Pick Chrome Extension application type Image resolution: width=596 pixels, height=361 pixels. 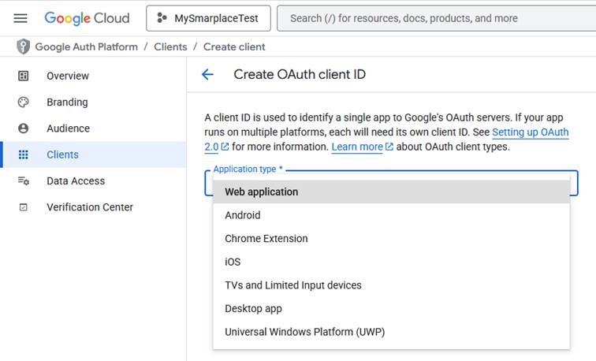coord(266,238)
